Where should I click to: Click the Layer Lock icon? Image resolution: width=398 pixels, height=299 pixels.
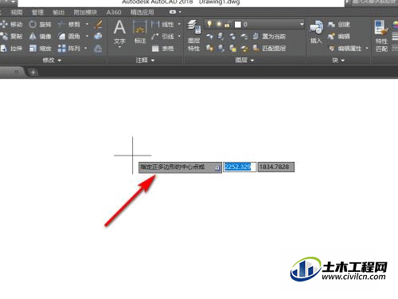click(x=244, y=36)
